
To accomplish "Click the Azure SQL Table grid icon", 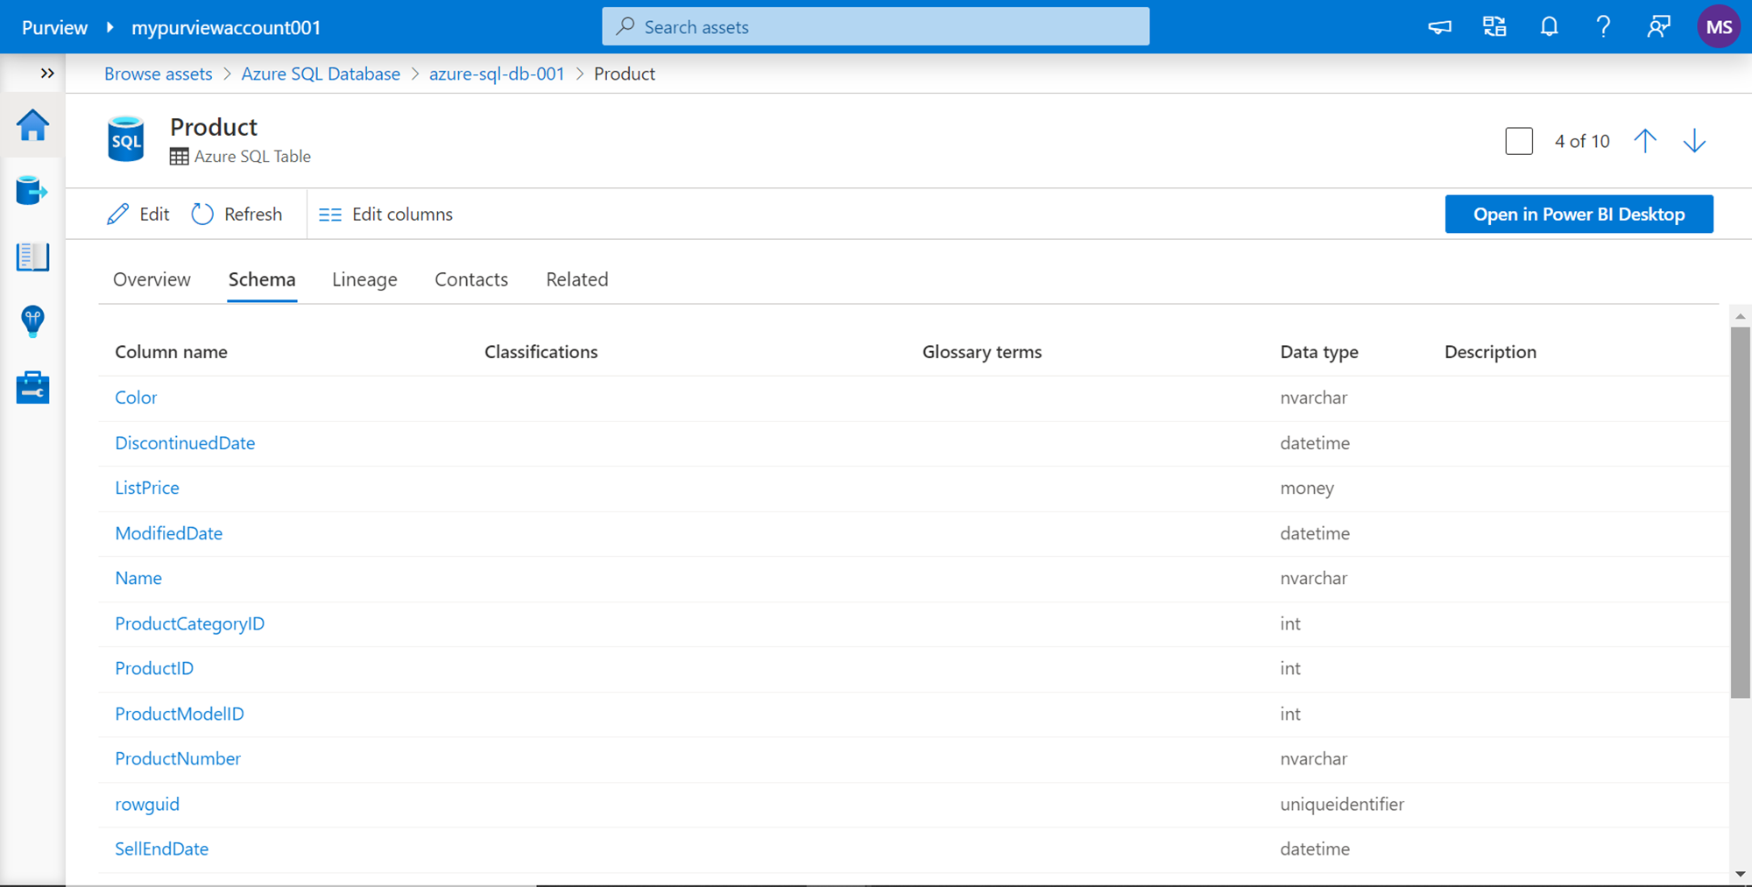I will point(180,157).
